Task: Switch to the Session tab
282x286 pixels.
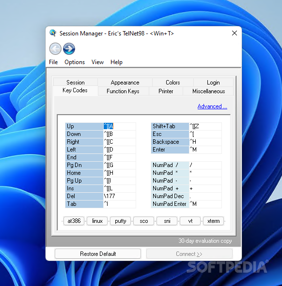Action: point(76,83)
